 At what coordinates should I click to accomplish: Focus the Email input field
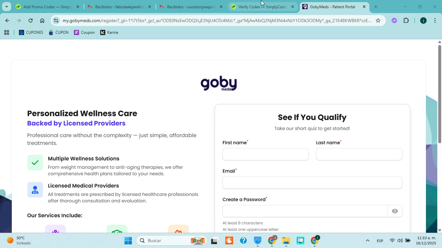pos(312,183)
